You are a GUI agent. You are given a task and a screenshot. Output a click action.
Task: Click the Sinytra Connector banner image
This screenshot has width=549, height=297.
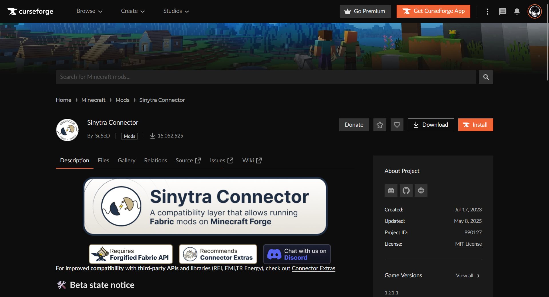pyautogui.click(x=205, y=206)
